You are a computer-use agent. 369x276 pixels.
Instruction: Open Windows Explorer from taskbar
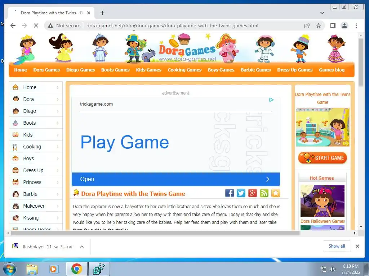32,269
